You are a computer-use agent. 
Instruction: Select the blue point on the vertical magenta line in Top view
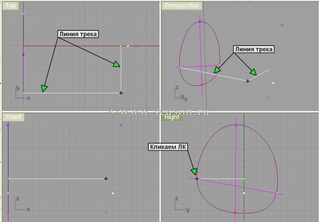tap(23, 55)
